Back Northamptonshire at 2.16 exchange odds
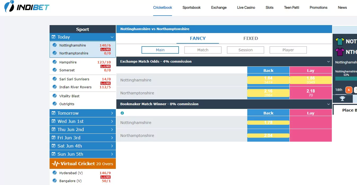Screen dimensions: 357x185 tap(268, 93)
